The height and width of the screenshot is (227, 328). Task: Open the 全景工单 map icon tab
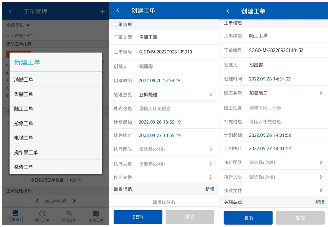pyautogui.click(x=96, y=214)
